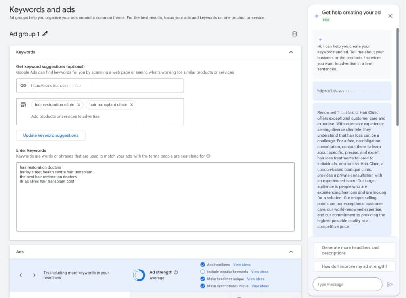Click the pencil icon to rename Ad group 1
The width and height of the screenshot is (406, 298).
[x=45, y=34]
